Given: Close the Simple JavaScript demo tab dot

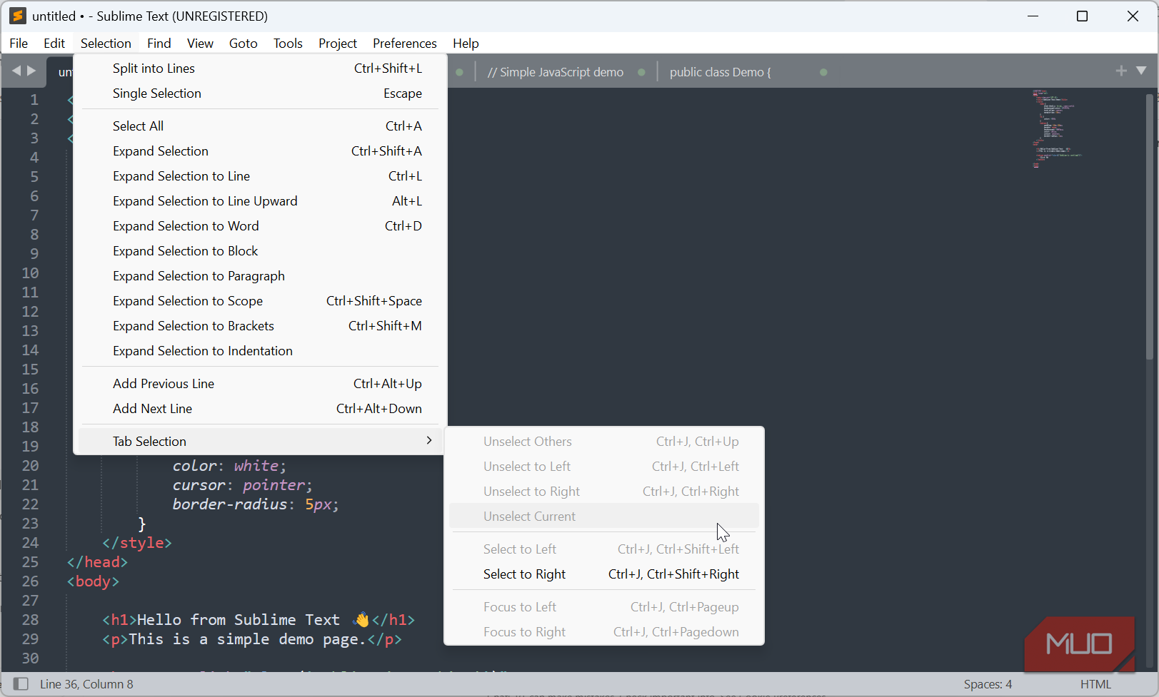Looking at the screenshot, I should (x=641, y=72).
